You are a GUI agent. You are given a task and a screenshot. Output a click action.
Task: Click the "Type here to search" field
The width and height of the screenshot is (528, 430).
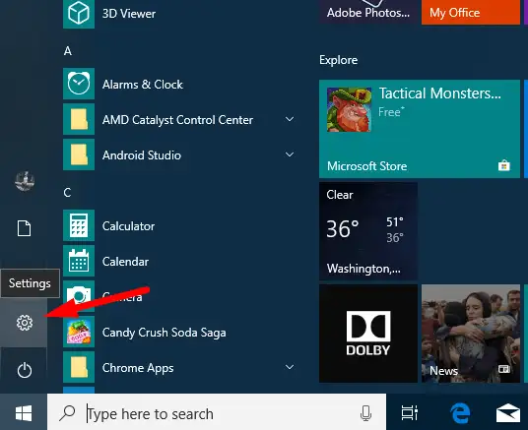tap(217, 413)
